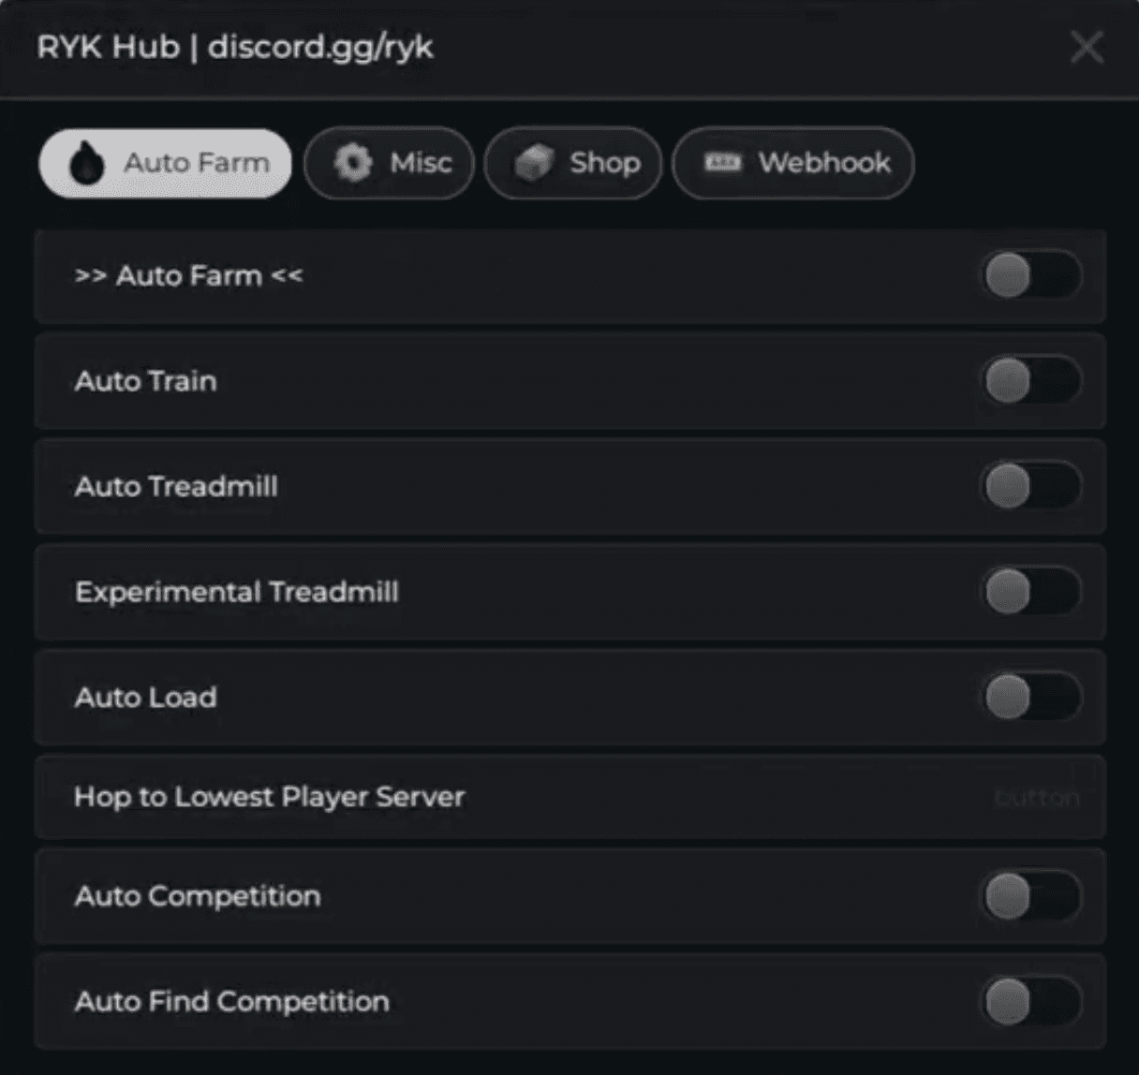The image size is (1139, 1075).
Task: Enable the >> Auto Farm << toggle
Action: pyautogui.click(x=1030, y=276)
